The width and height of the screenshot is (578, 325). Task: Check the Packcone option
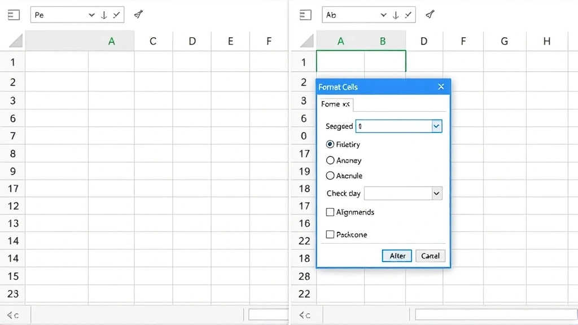330,235
